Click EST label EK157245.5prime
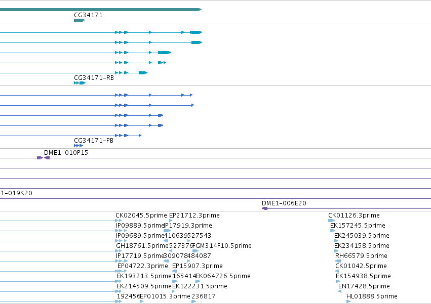This screenshot has width=431, height=304. pos(358,226)
